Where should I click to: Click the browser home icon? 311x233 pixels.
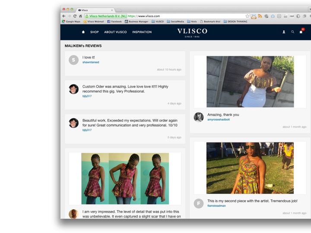click(80, 16)
